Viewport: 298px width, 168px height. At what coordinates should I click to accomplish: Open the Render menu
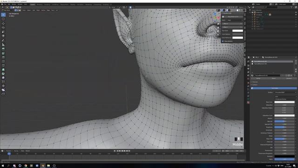tap(14, 4)
